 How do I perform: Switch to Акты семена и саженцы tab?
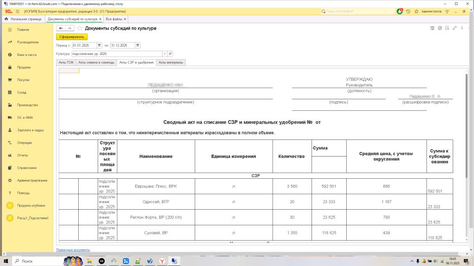pos(96,62)
